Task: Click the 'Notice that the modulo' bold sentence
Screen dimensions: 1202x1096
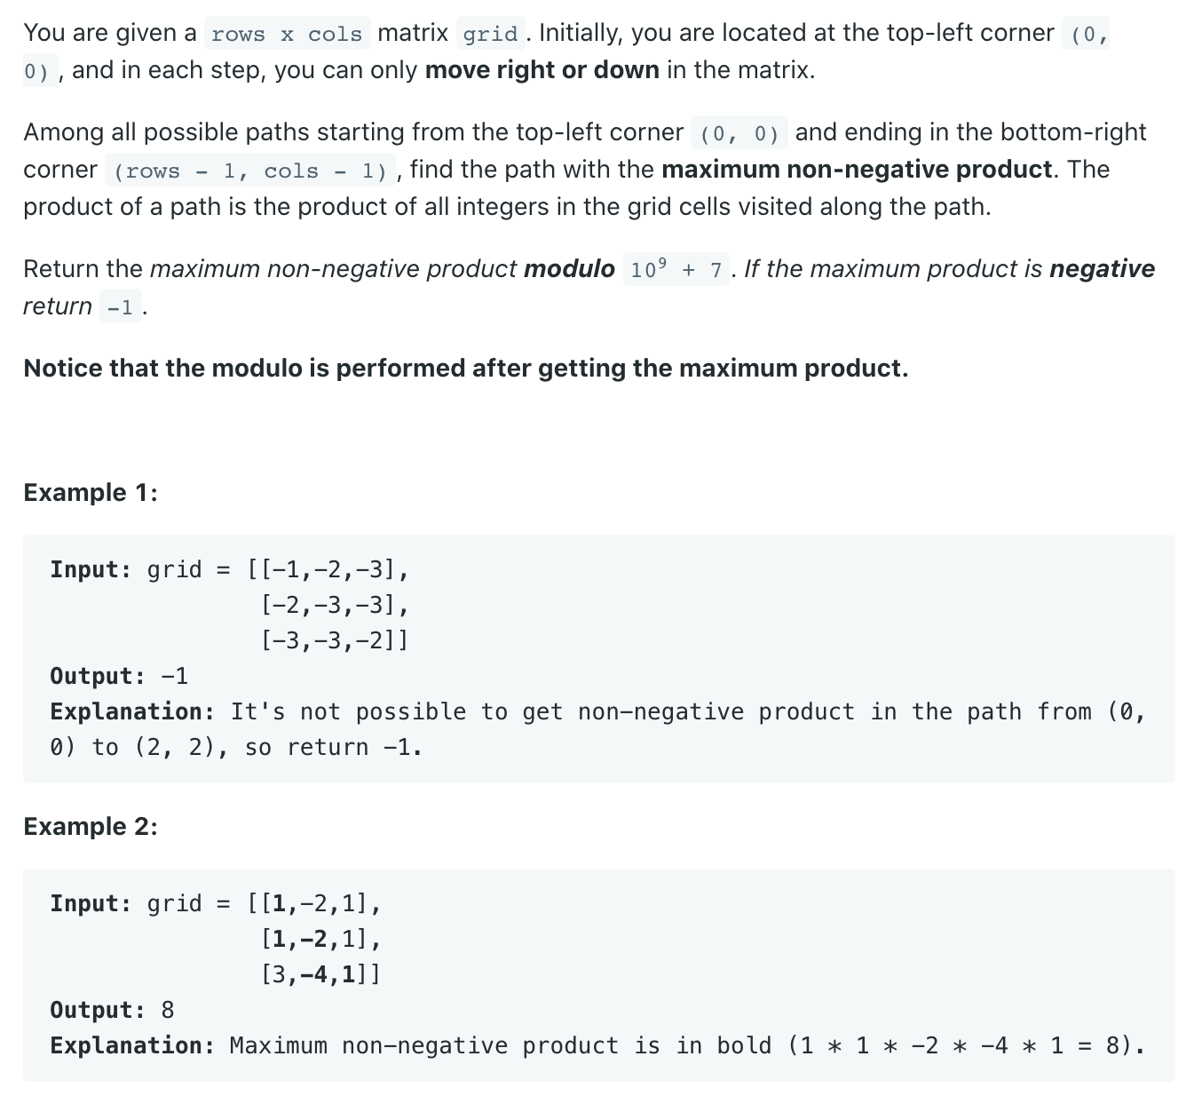Action: click(466, 368)
